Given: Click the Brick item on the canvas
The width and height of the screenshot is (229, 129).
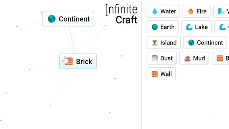Looking at the screenshot, I should click(78, 61).
